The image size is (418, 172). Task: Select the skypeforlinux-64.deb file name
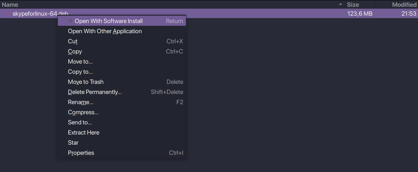(x=40, y=14)
